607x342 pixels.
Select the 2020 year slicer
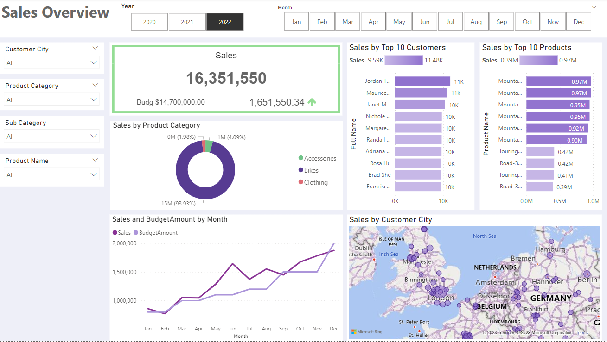[x=149, y=22]
